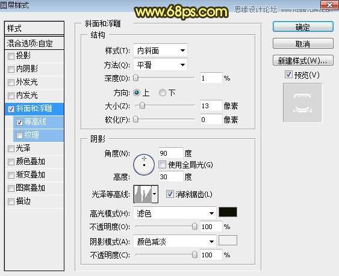Click the 深度 value field

211,78
